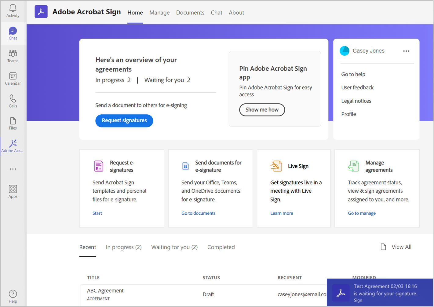The height and width of the screenshot is (307, 434).
Task: Open more apps ellipsis in sidebar
Action: tap(13, 169)
